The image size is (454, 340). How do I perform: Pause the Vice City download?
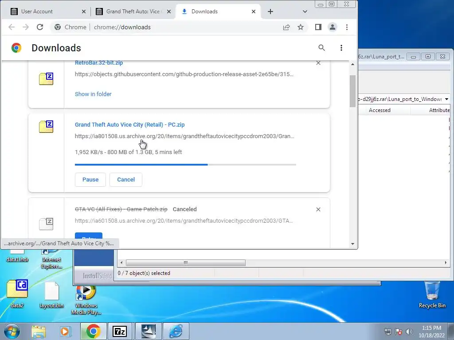pyautogui.click(x=90, y=180)
